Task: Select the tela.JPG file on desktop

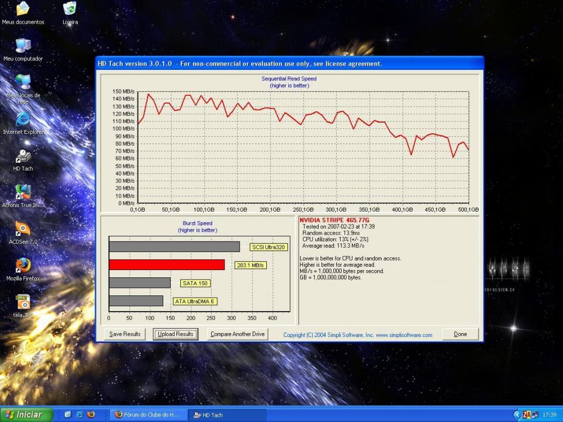Action: coord(23,303)
